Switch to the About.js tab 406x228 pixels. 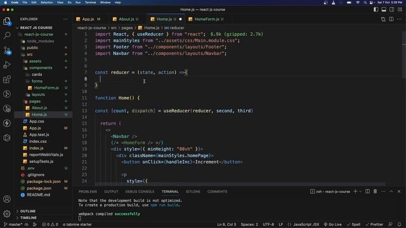[126, 19]
